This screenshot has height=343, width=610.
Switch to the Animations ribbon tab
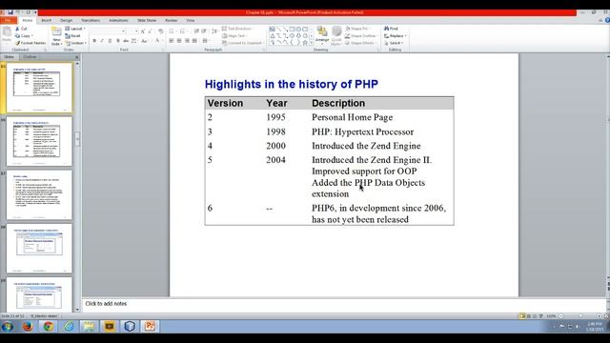pyautogui.click(x=118, y=20)
